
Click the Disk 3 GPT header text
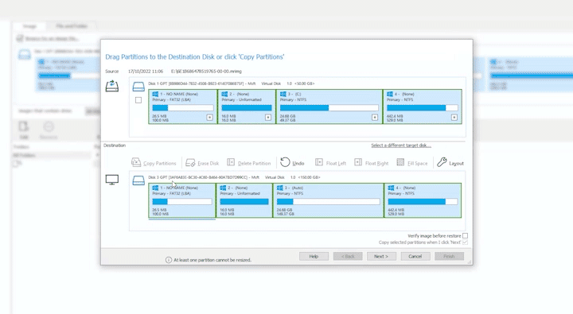click(x=234, y=177)
